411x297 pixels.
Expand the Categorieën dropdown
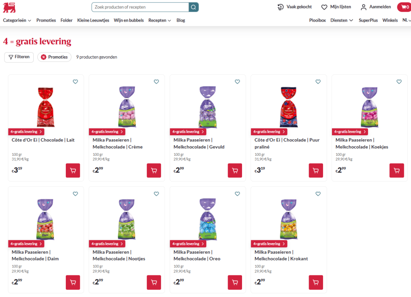17,20
